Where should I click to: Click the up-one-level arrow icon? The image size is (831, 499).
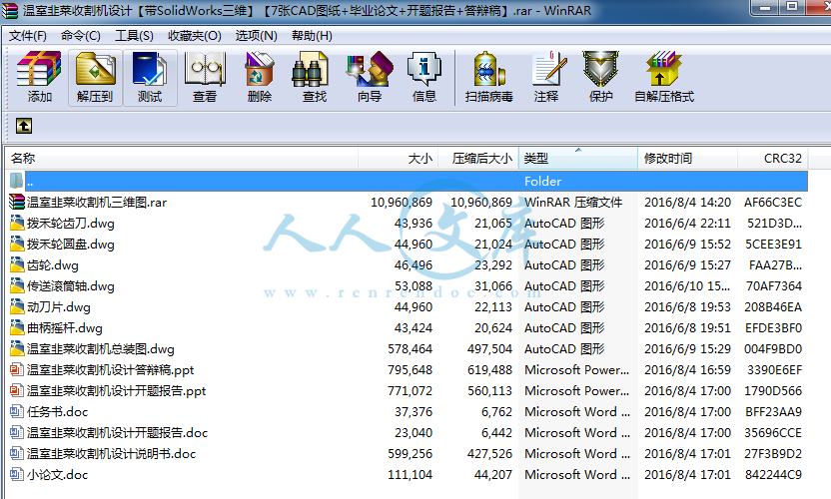(24, 126)
